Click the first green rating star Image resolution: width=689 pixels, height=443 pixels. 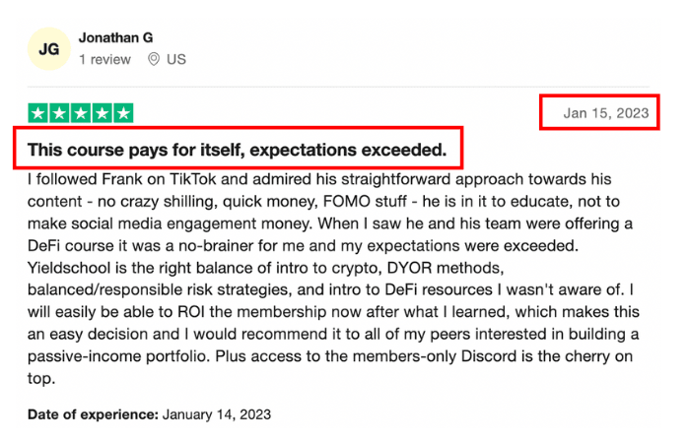tap(38, 113)
